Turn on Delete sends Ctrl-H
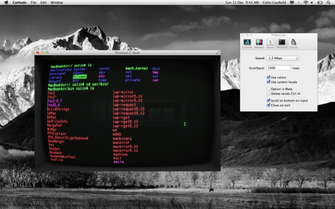This screenshot has width=335, height=209. (x=268, y=94)
